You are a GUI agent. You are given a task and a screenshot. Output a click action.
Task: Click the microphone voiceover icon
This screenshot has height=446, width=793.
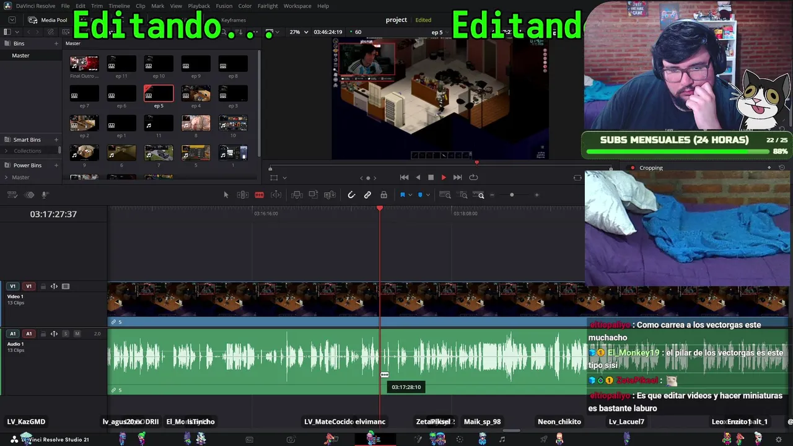click(x=45, y=195)
